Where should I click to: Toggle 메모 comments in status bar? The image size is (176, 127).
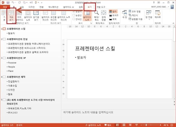[x=108, y=125]
